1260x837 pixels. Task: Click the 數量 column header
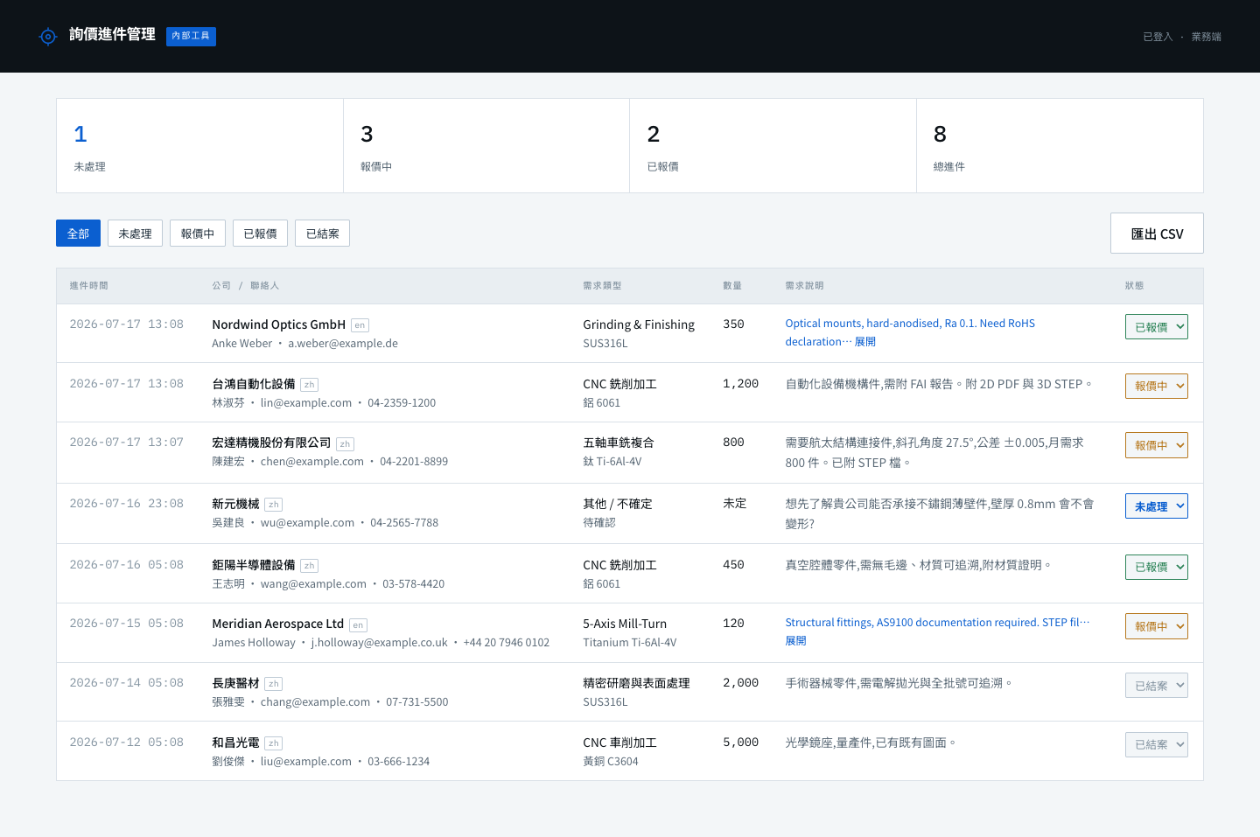pos(732,286)
